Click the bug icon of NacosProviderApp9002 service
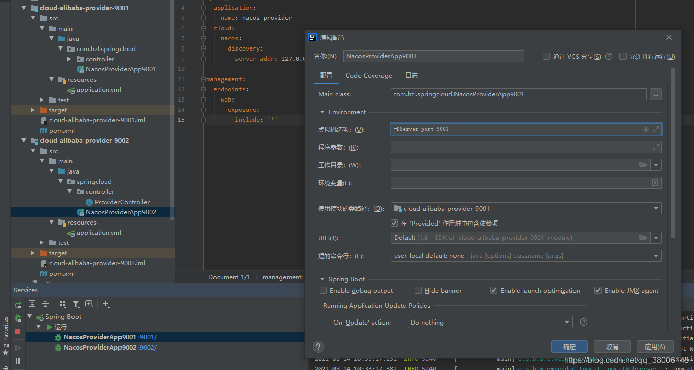The width and height of the screenshot is (694, 370). (58, 347)
